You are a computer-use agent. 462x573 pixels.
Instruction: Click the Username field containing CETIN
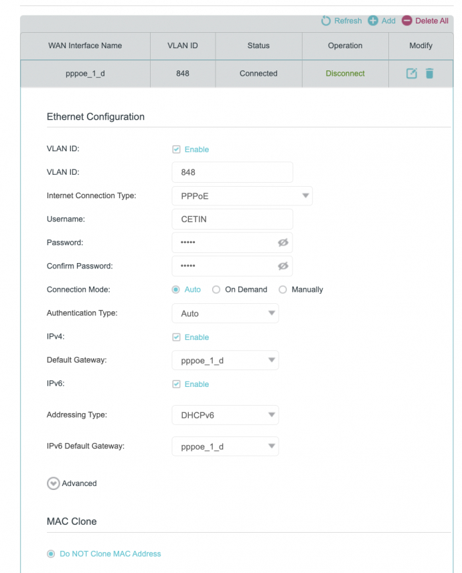[232, 220]
